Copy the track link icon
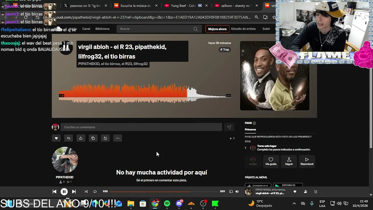373x210 pixels. (93, 138)
